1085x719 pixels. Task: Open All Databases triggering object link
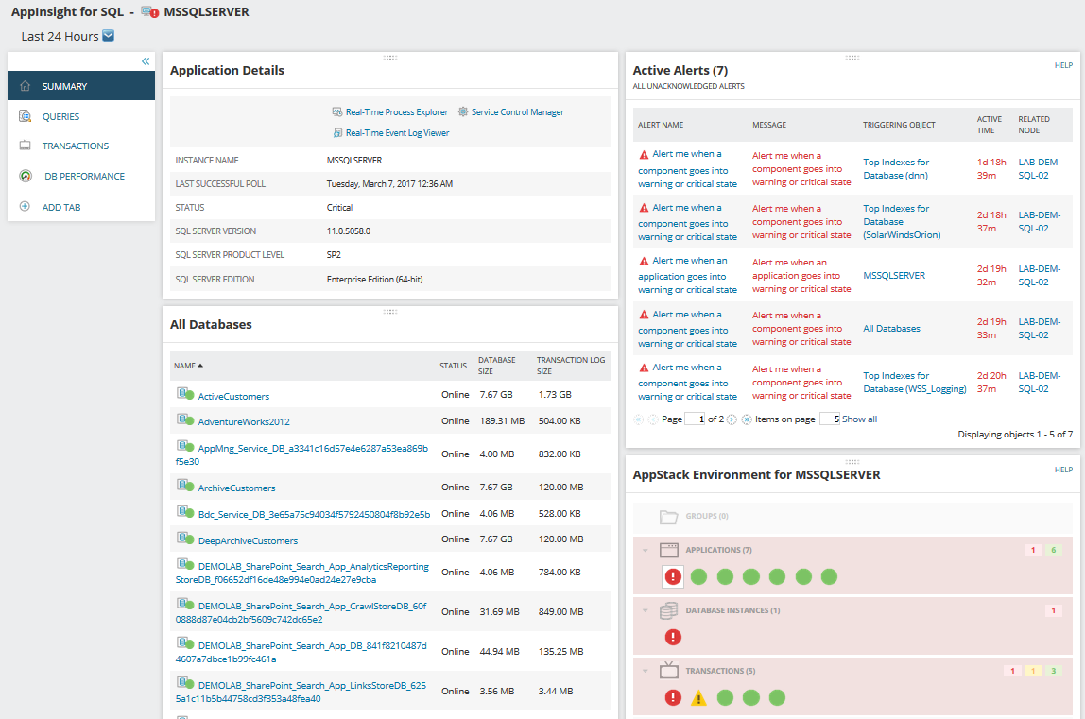coord(891,329)
